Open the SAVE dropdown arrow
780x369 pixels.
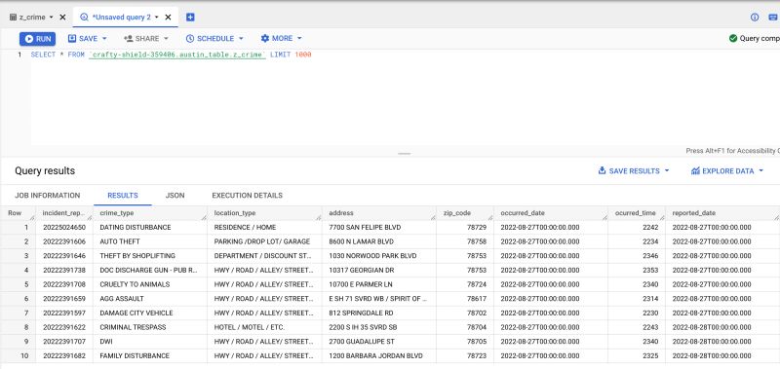click(104, 39)
